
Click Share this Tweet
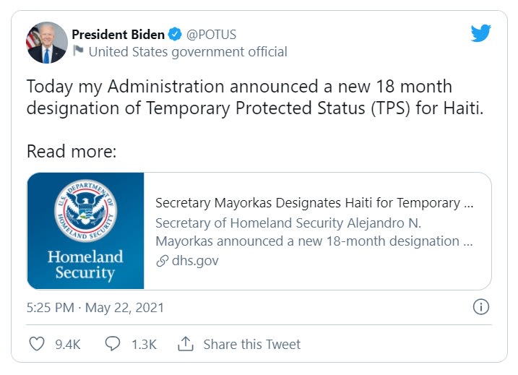tap(251, 345)
